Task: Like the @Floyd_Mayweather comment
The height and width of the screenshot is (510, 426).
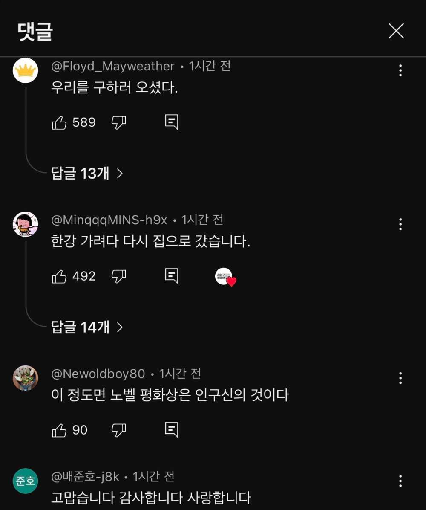Action: [60, 123]
